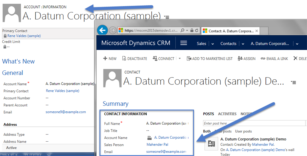Click the New record button
Viewport: 307px width, 156px height.
(110, 59)
